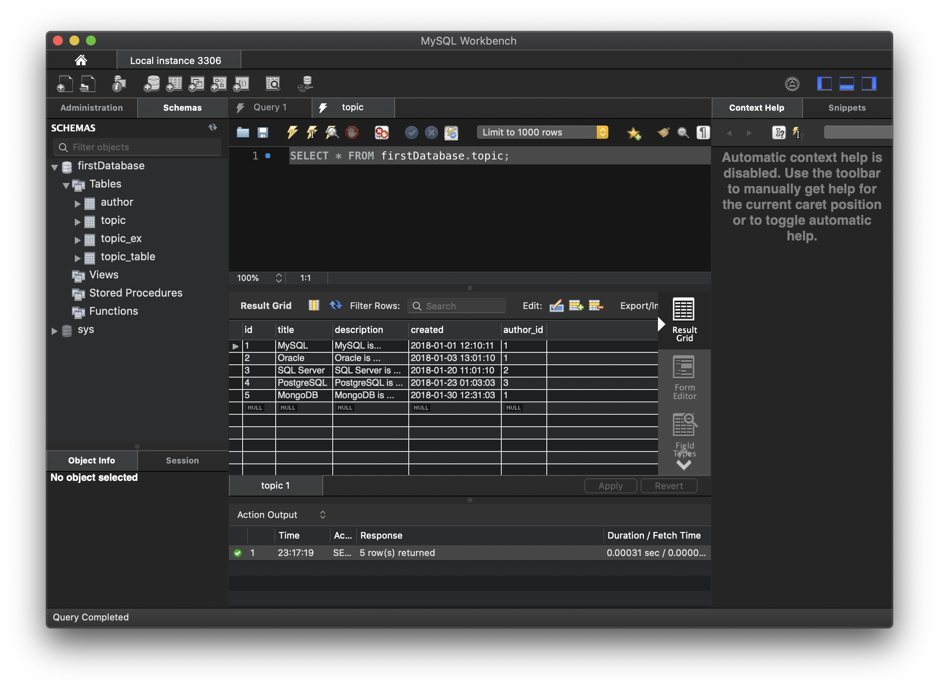Click Create new schema database icon
939x689 pixels.
152,84
